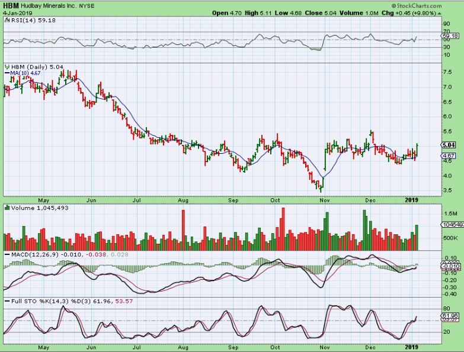The width and height of the screenshot is (464, 352).
Task: Click the Oct label under the price panel
Action: point(275,201)
